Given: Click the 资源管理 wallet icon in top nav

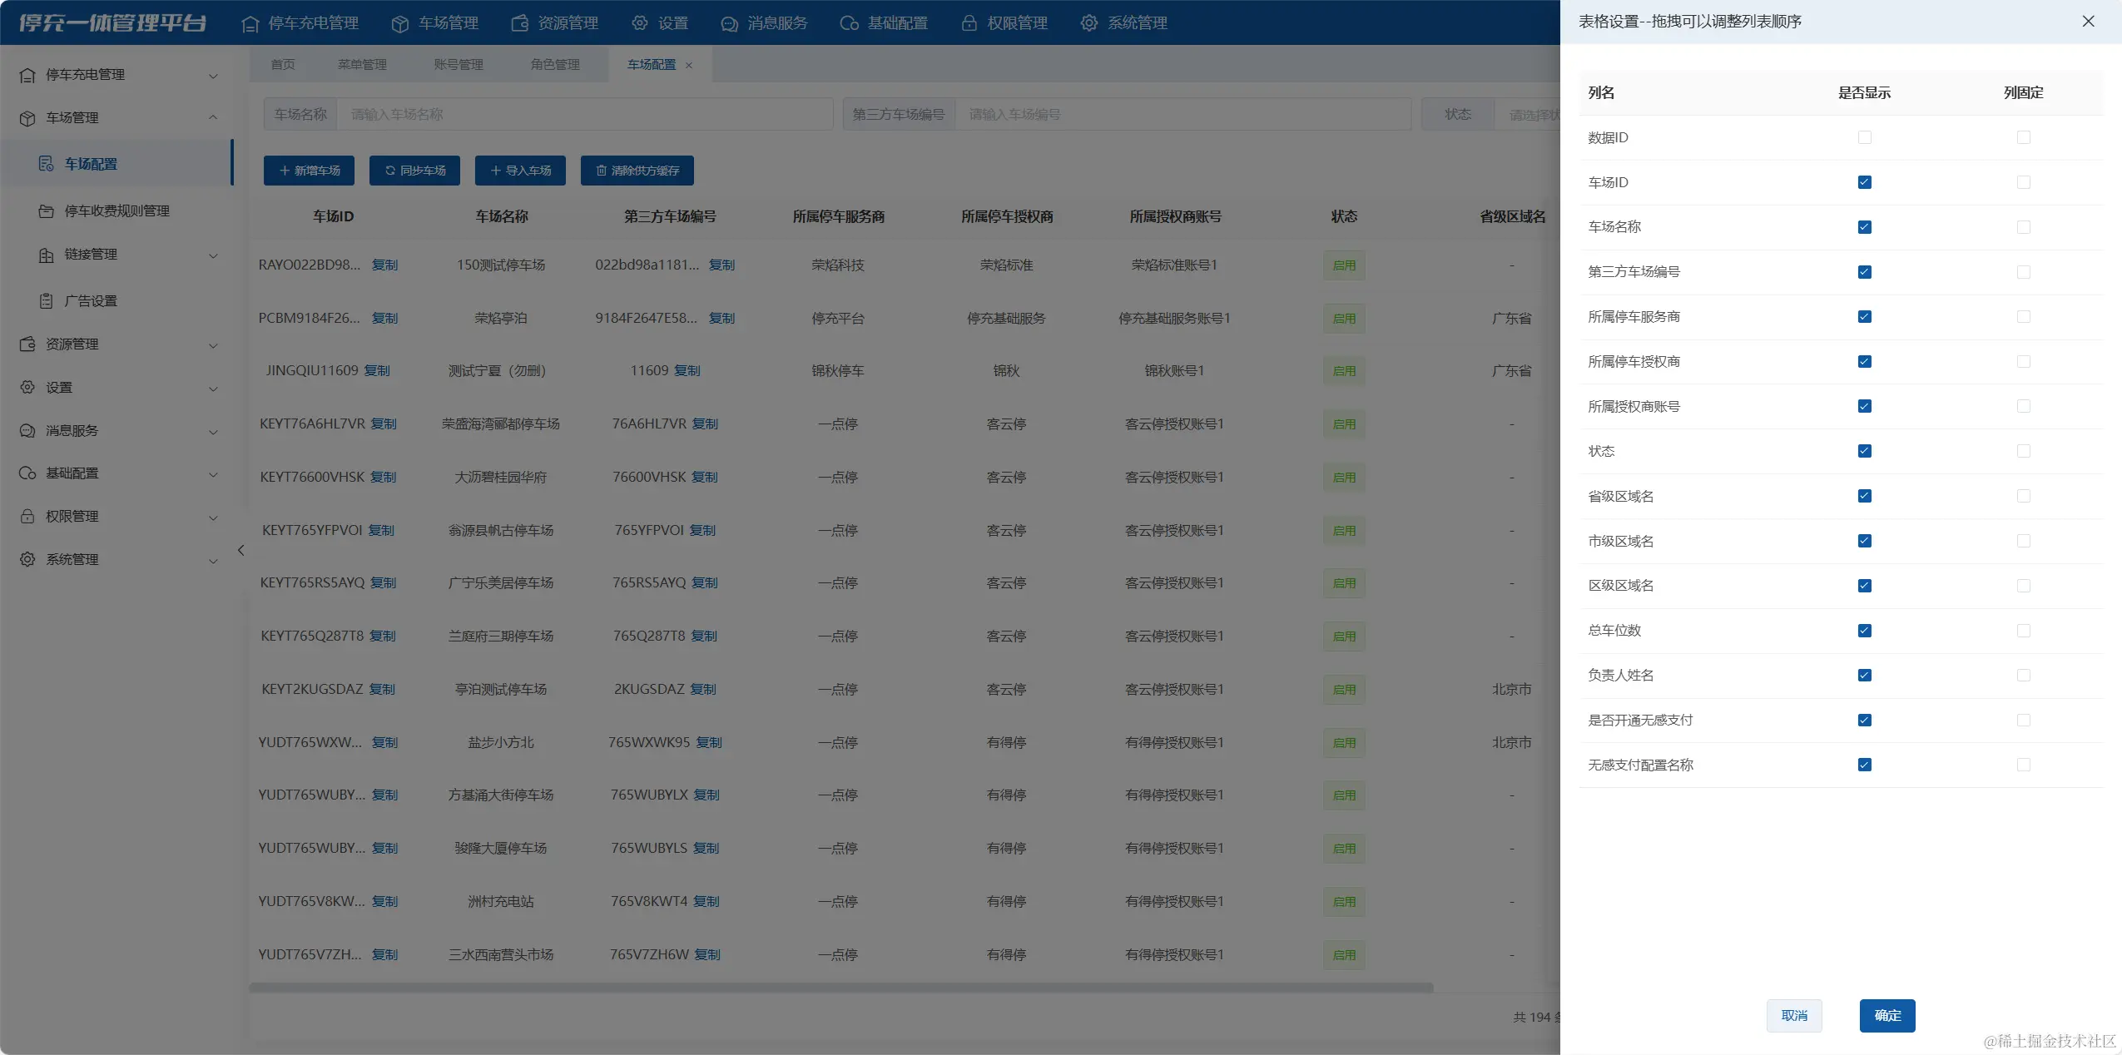Looking at the screenshot, I should point(519,23).
